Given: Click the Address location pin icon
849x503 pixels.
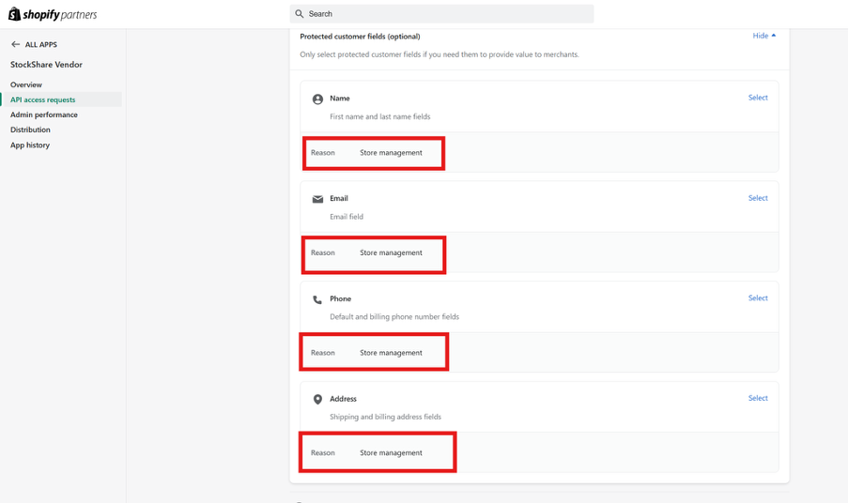Looking at the screenshot, I should (317, 400).
